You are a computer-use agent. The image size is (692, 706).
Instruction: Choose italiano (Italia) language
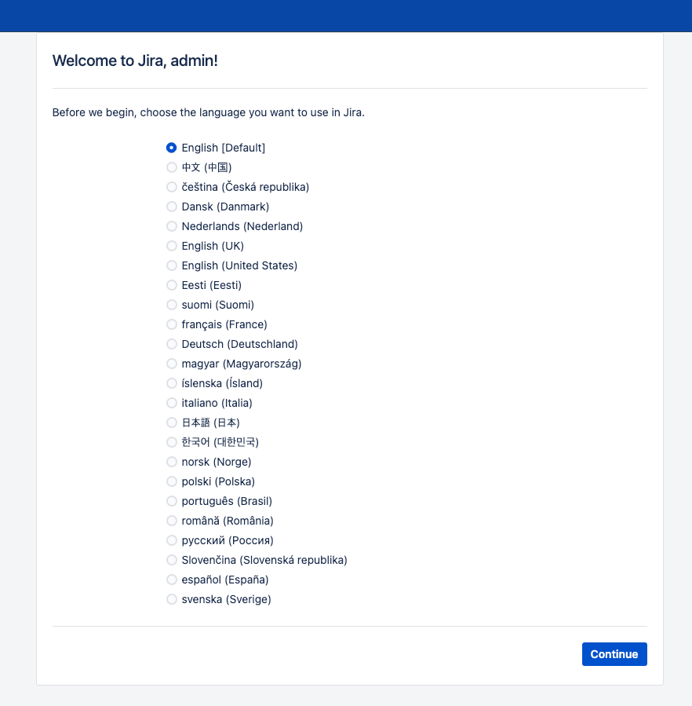click(171, 403)
